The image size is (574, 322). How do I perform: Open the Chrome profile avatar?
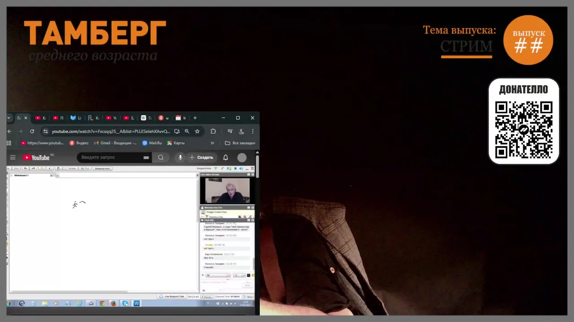(x=241, y=131)
